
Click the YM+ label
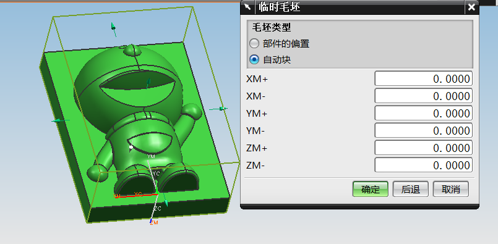[257, 113]
